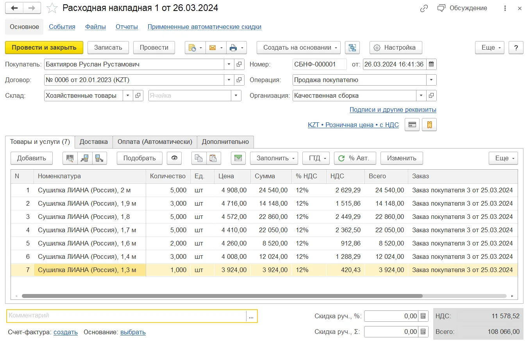Select the Дополнительно tab
Viewport: 527px width, 346px height.
tap(225, 142)
